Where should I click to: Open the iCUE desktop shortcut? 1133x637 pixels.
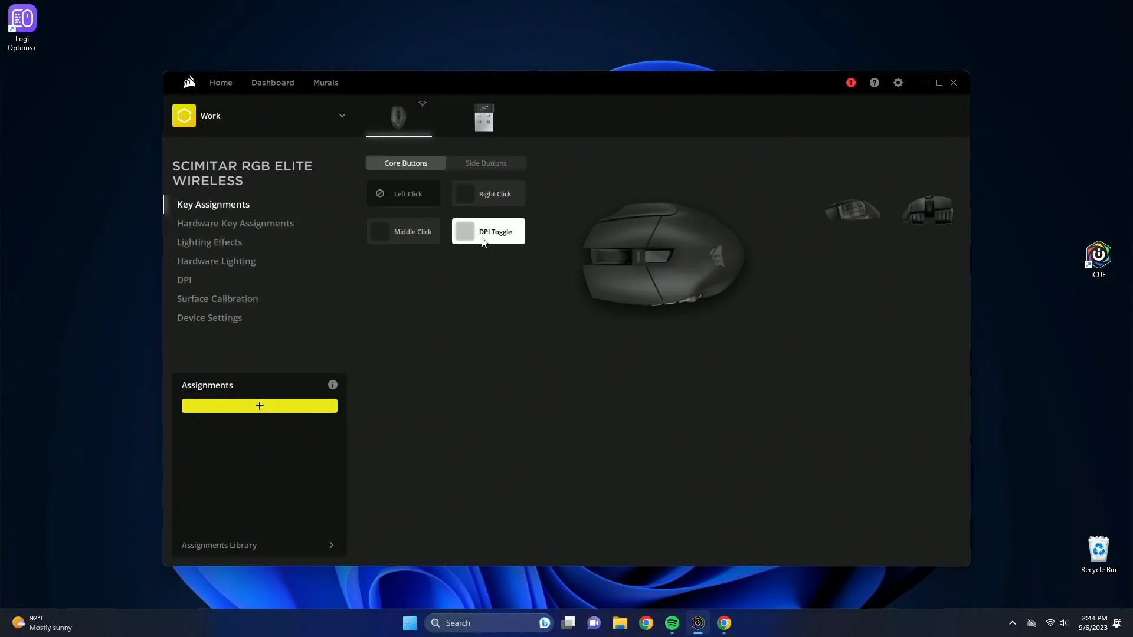(1098, 260)
